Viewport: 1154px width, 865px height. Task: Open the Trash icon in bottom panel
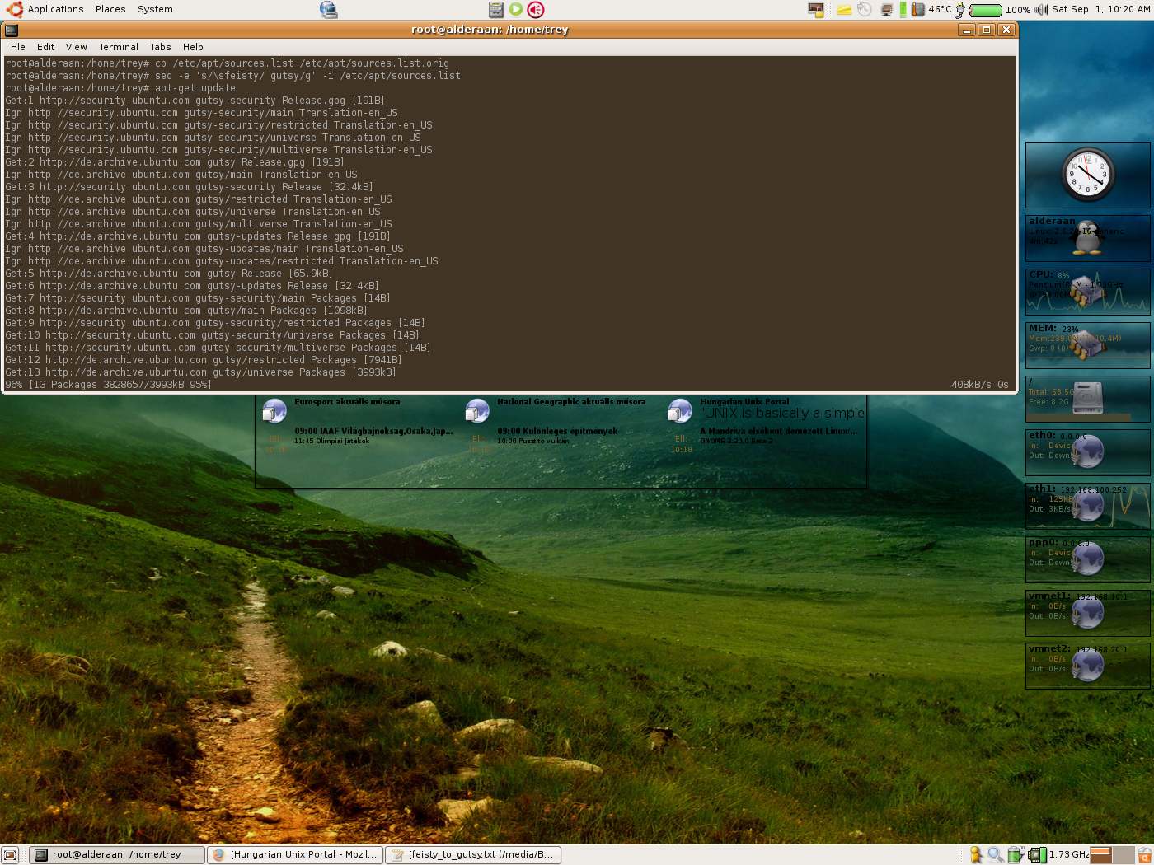click(x=1144, y=855)
